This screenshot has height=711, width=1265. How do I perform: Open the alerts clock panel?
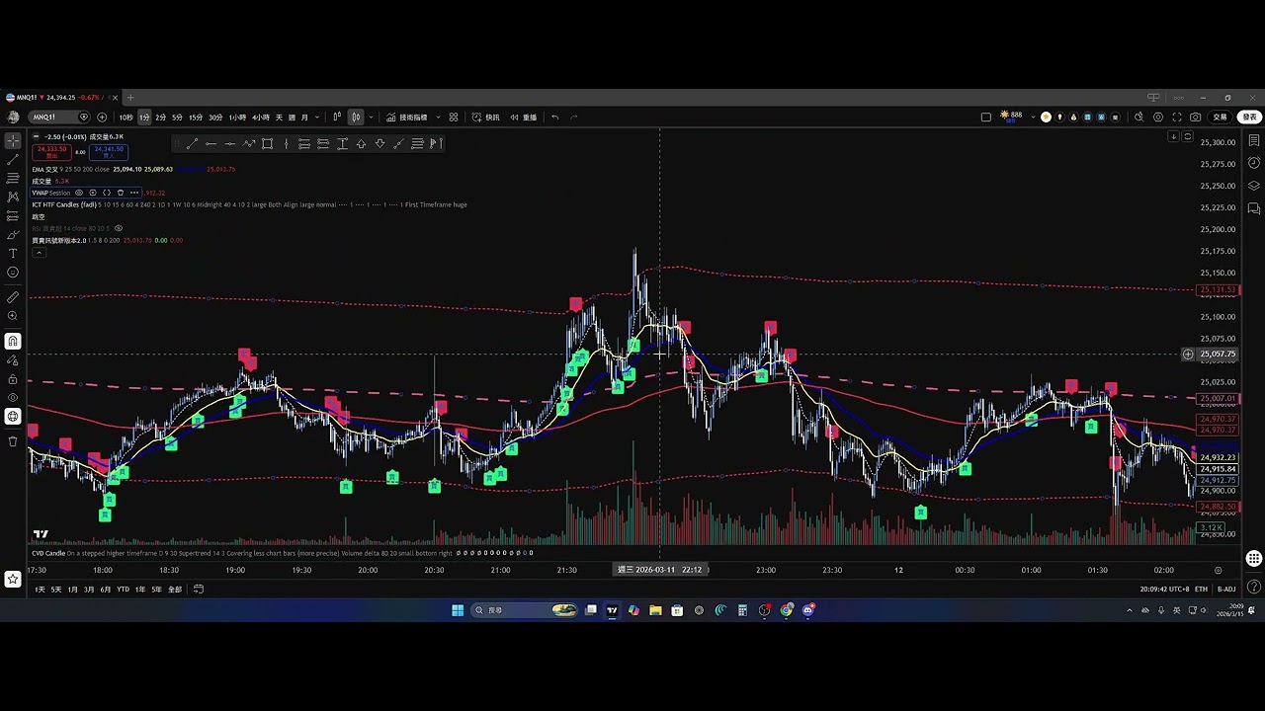coord(1254,163)
